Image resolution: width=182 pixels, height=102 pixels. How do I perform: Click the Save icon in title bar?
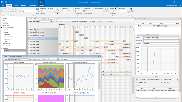click(x=6, y=2)
